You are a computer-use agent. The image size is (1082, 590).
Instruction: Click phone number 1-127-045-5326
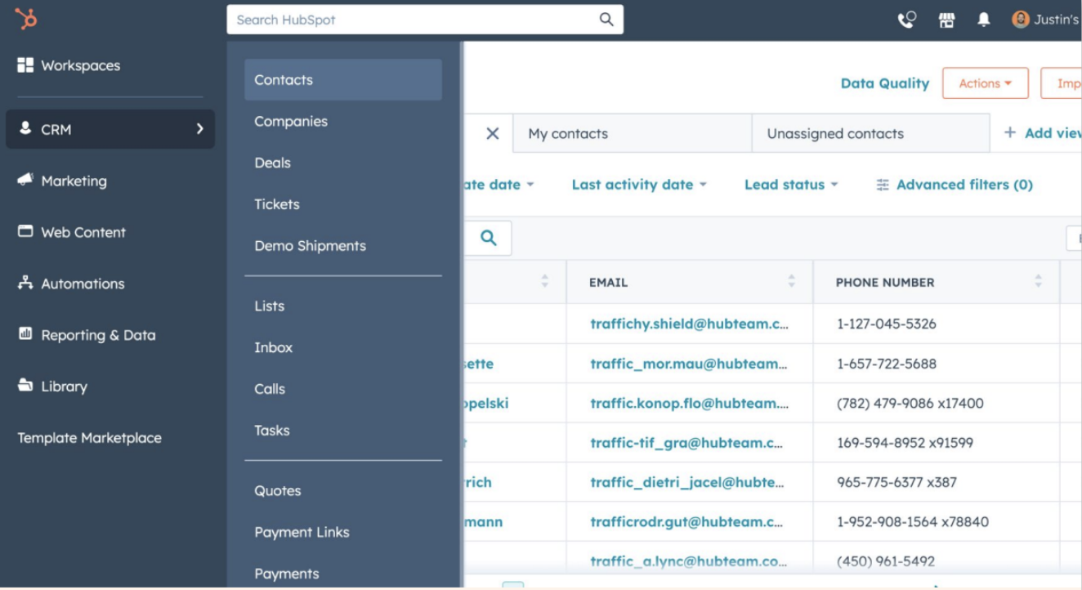887,324
